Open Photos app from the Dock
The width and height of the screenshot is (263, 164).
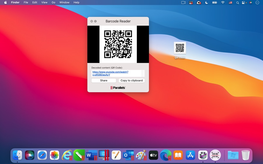click(x=54, y=155)
